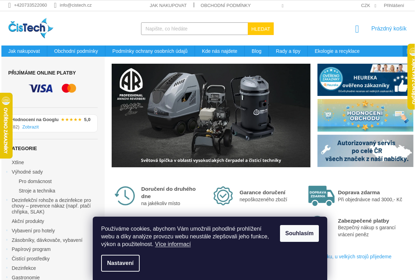
Task: Click Zobrazit Google reviews link
Action: (x=30, y=127)
